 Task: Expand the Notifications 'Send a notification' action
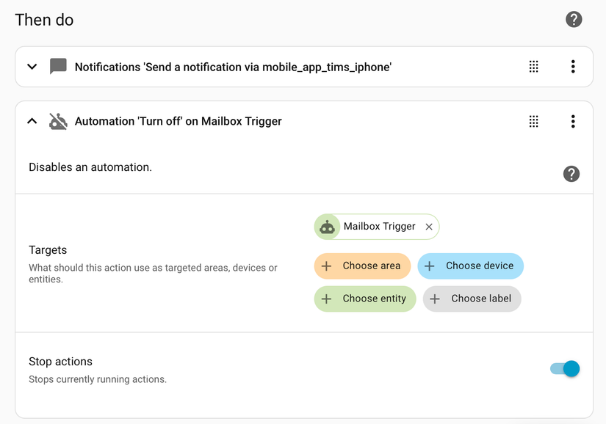[32, 66]
